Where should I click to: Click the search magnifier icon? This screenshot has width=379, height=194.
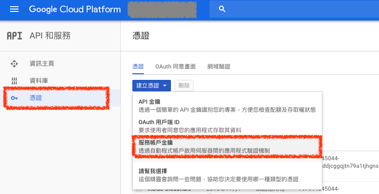[221, 9]
